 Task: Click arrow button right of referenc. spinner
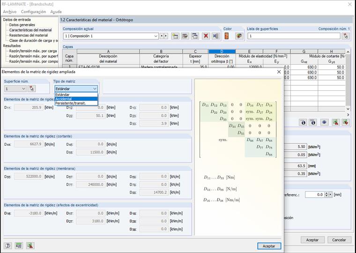pos(330,194)
